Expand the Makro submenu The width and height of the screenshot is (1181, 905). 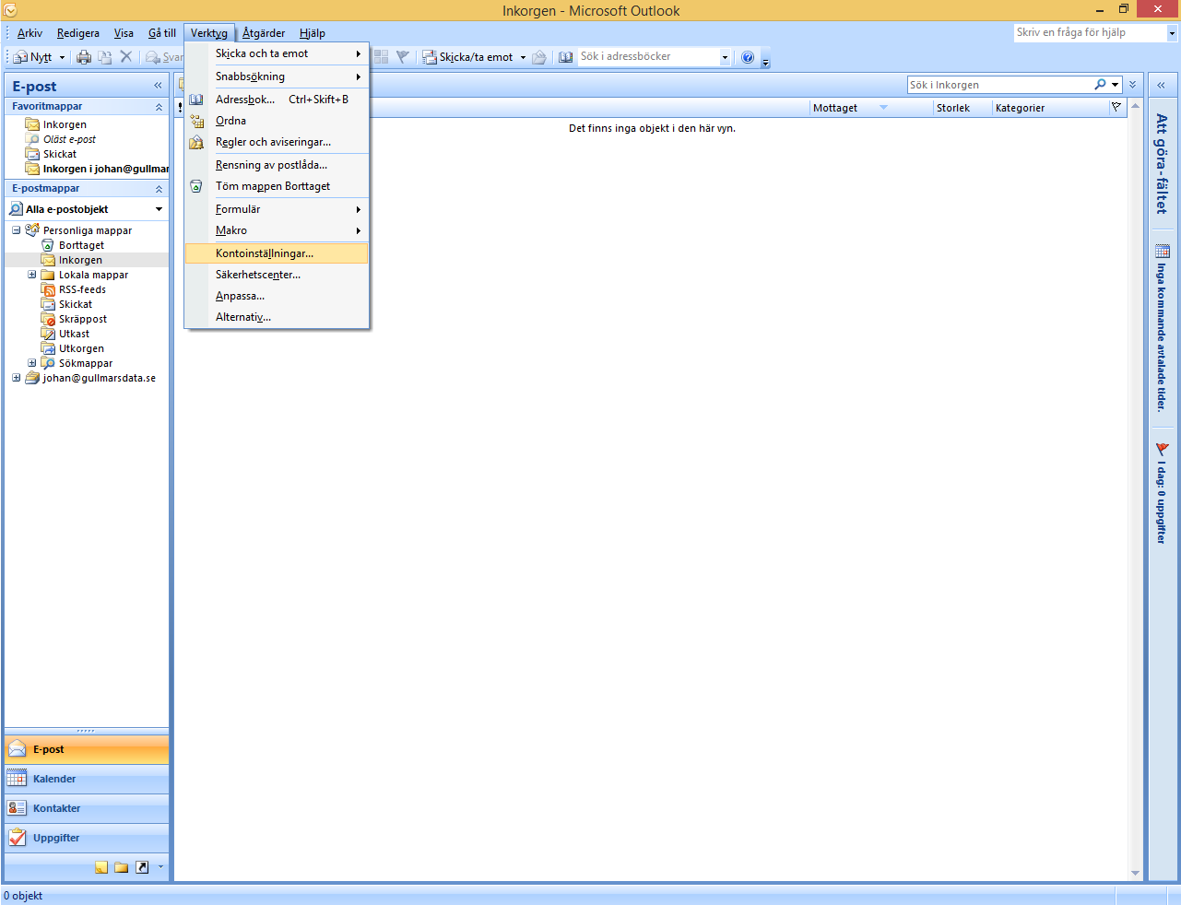click(277, 230)
